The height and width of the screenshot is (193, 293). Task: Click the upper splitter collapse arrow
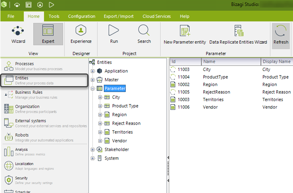point(168,157)
